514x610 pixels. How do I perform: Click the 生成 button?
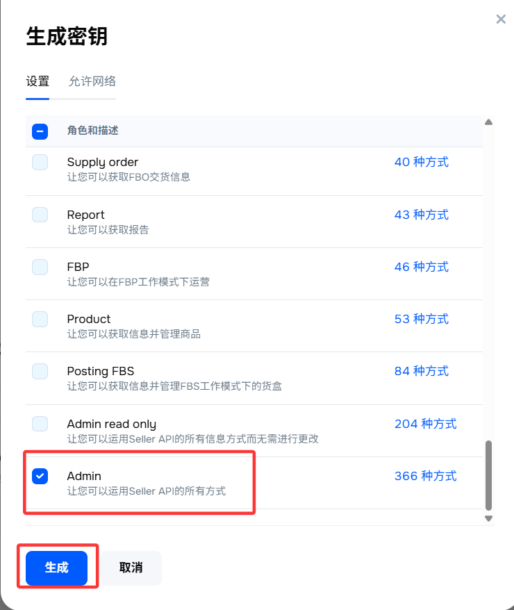[57, 568]
